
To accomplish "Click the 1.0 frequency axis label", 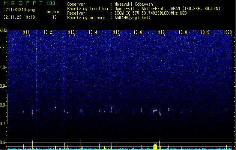I will coord(3,67).
